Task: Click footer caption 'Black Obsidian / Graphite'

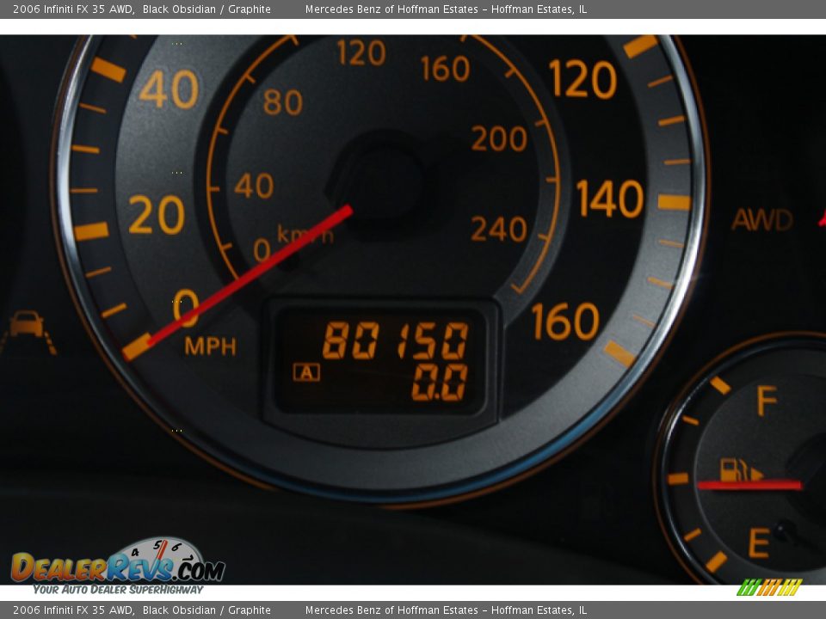Action: tap(206, 610)
